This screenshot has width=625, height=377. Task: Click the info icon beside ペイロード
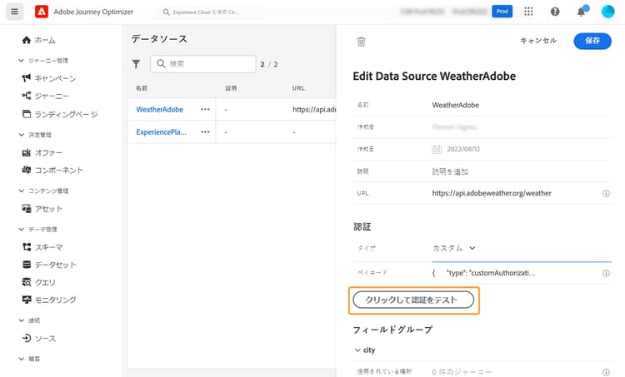coord(606,273)
